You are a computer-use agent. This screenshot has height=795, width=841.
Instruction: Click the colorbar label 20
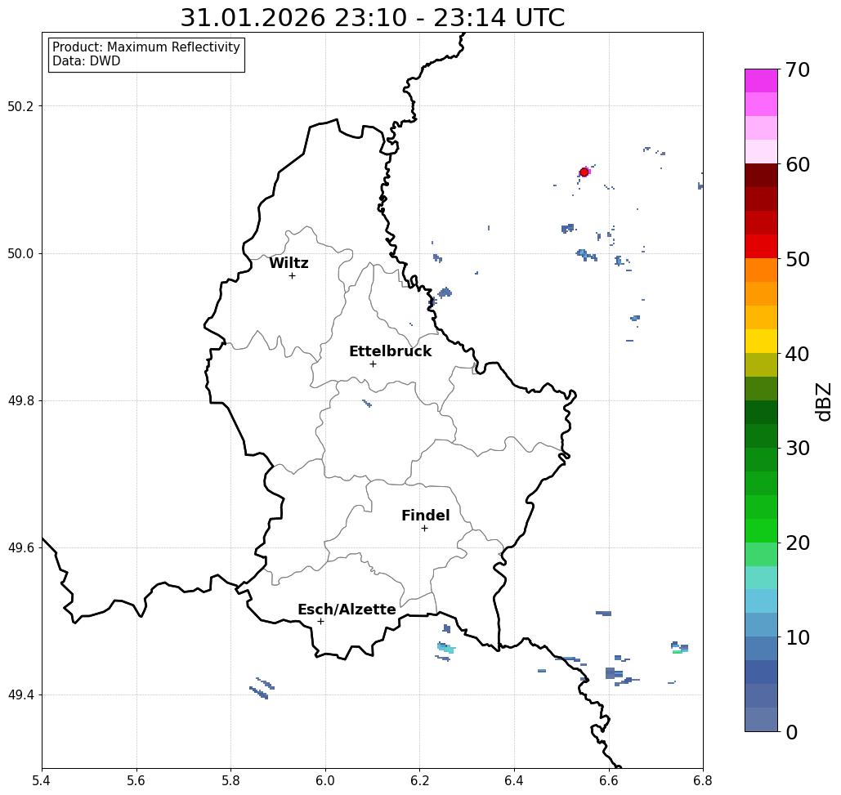pos(797,543)
